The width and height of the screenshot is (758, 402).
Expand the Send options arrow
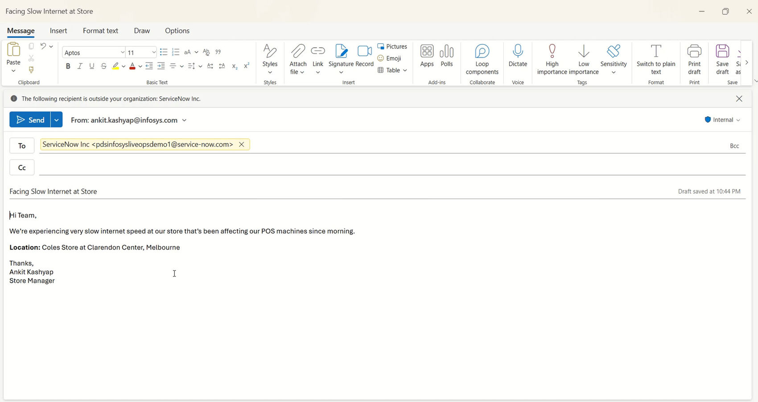tap(57, 120)
